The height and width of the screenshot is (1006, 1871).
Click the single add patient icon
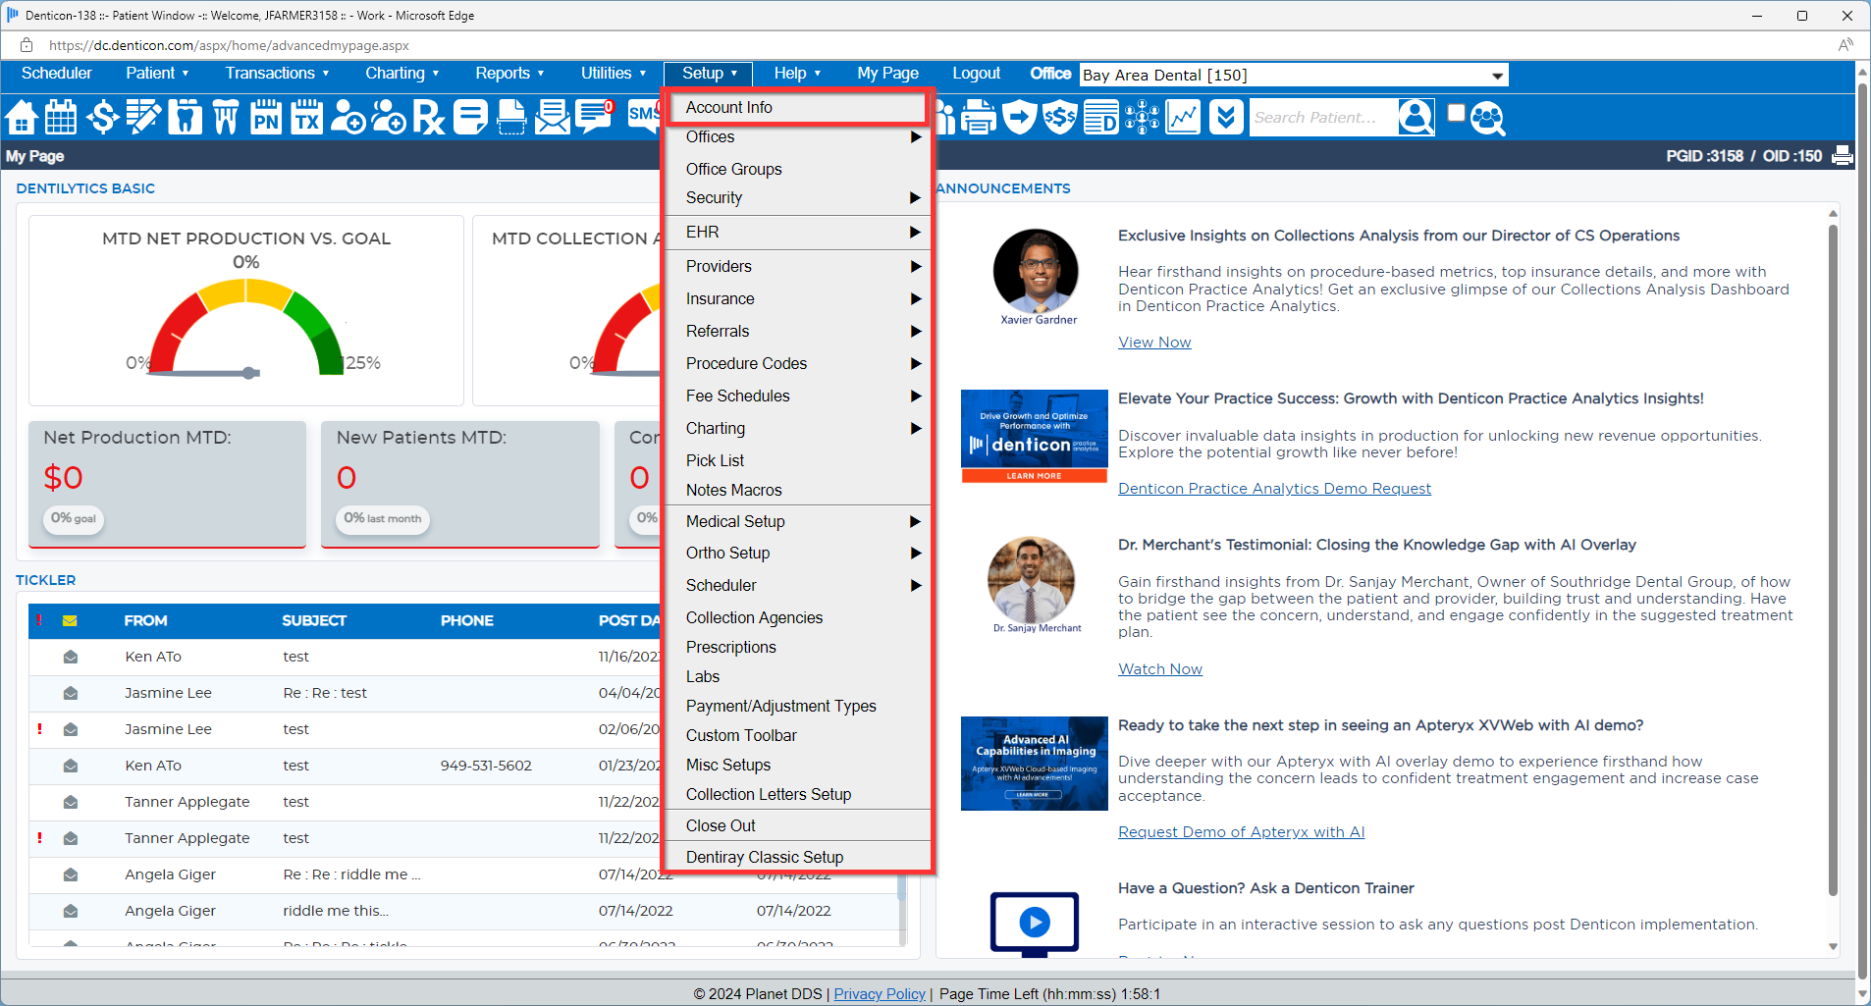pyautogui.click(x=347, y=118)
